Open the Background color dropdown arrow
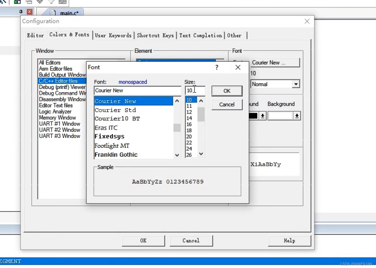The height and width of the screenshot is (268, 376). click(x=297, y=116)
